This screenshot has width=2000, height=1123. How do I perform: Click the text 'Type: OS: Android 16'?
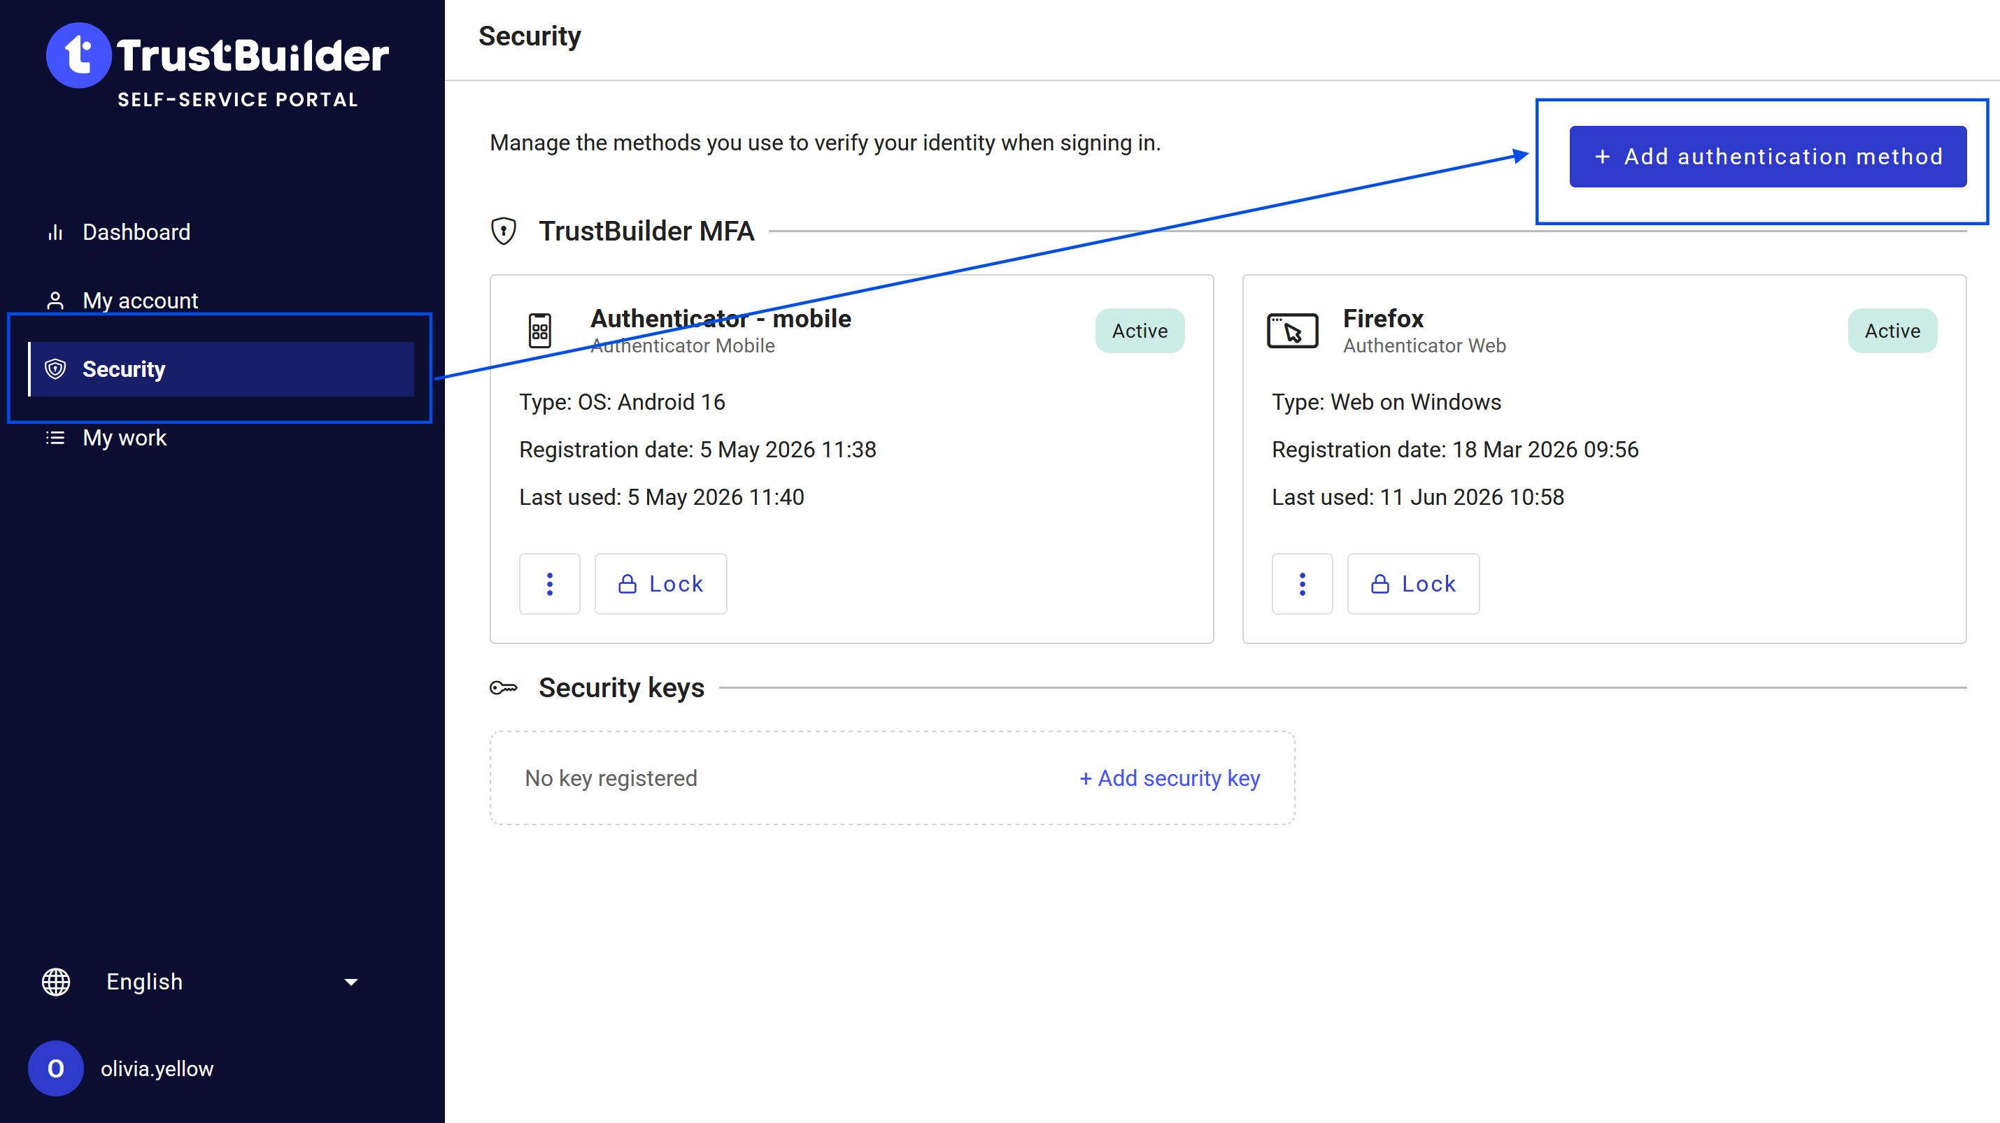pos(622,402)
